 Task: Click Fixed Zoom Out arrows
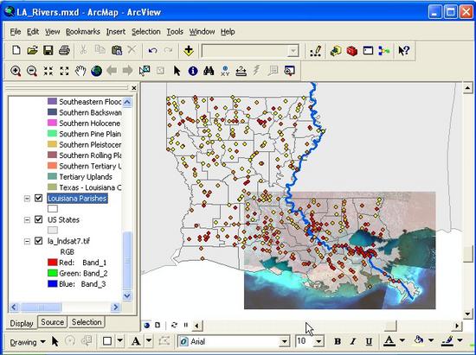pyautogui.click(x=64, y=71)
